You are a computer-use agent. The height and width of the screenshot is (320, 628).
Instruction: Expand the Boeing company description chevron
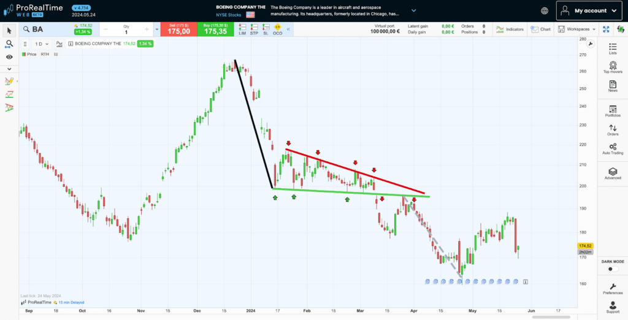click(414, 10)
